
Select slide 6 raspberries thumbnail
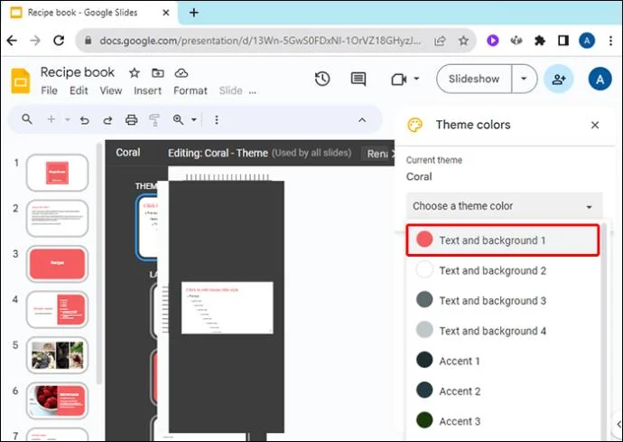(x=57, y=400)
